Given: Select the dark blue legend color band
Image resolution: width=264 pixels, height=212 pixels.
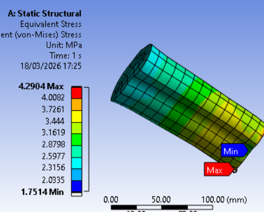Looking at the screenshot, I should (x=77, y=186).
